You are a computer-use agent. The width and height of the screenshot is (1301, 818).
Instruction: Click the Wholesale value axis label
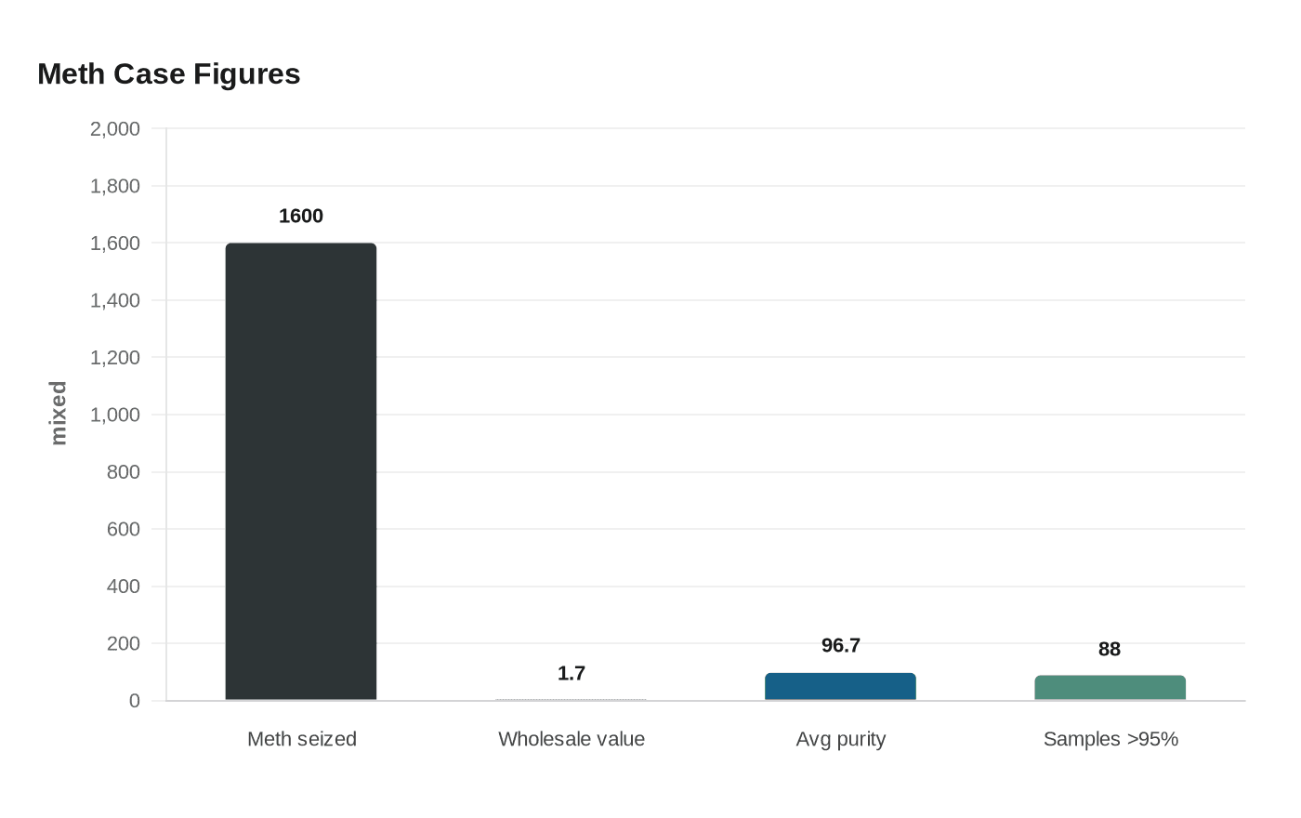point(572,739)
